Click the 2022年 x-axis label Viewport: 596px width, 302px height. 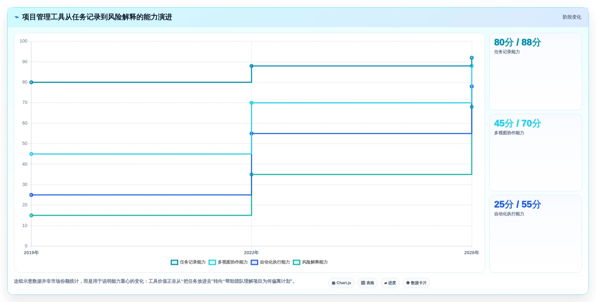click(251, 252)
